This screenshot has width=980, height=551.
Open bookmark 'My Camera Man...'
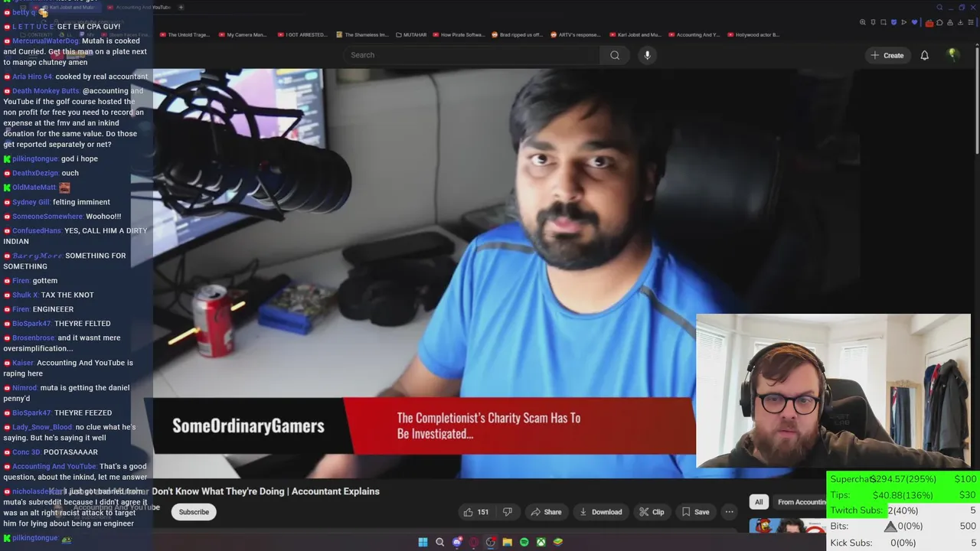tap(243, 34)
